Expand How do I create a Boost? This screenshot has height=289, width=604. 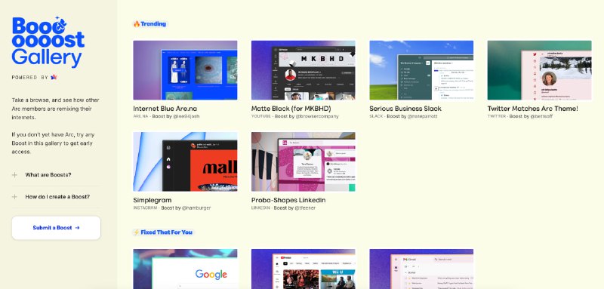tap(56, 197)
